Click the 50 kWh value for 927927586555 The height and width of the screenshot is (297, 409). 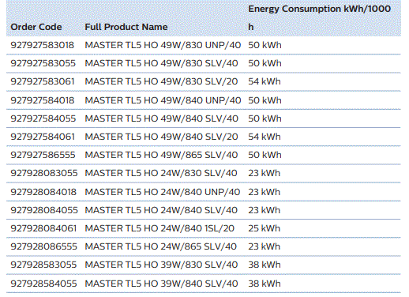265,155
